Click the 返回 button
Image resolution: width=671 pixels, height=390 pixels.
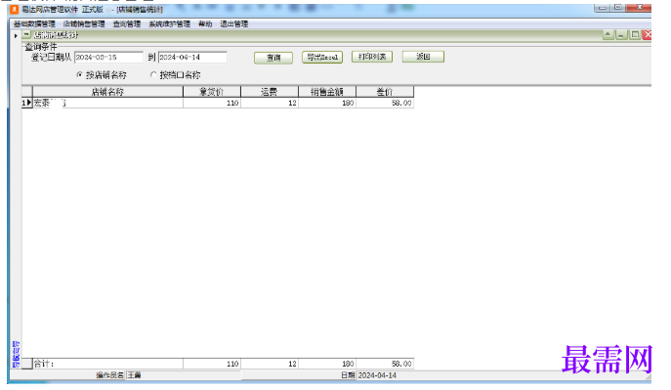click(x=423, y=57)
